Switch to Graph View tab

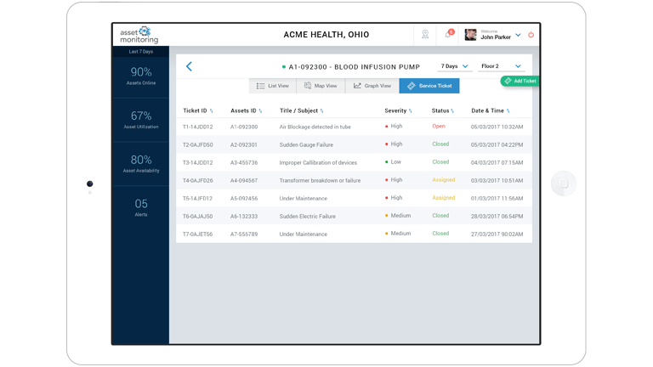[372, 86]
